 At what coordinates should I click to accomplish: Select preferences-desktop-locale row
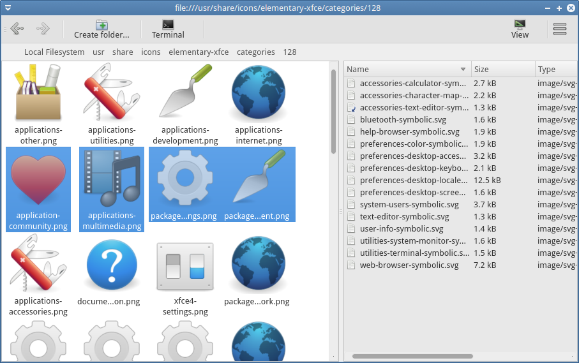click(461, 181)
